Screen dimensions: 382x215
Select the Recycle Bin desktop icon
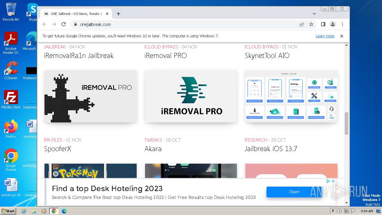(x=11, y=12)
